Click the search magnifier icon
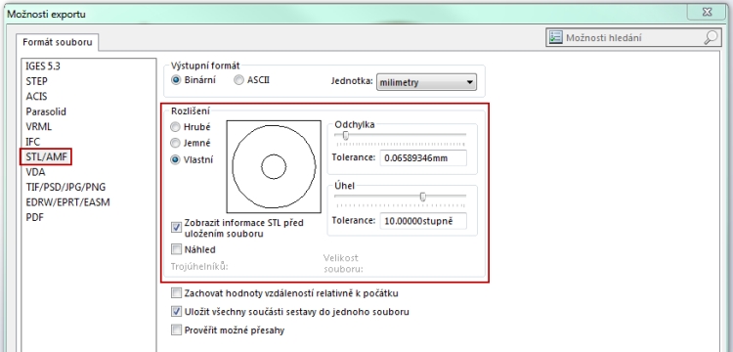 click(711, 37)
